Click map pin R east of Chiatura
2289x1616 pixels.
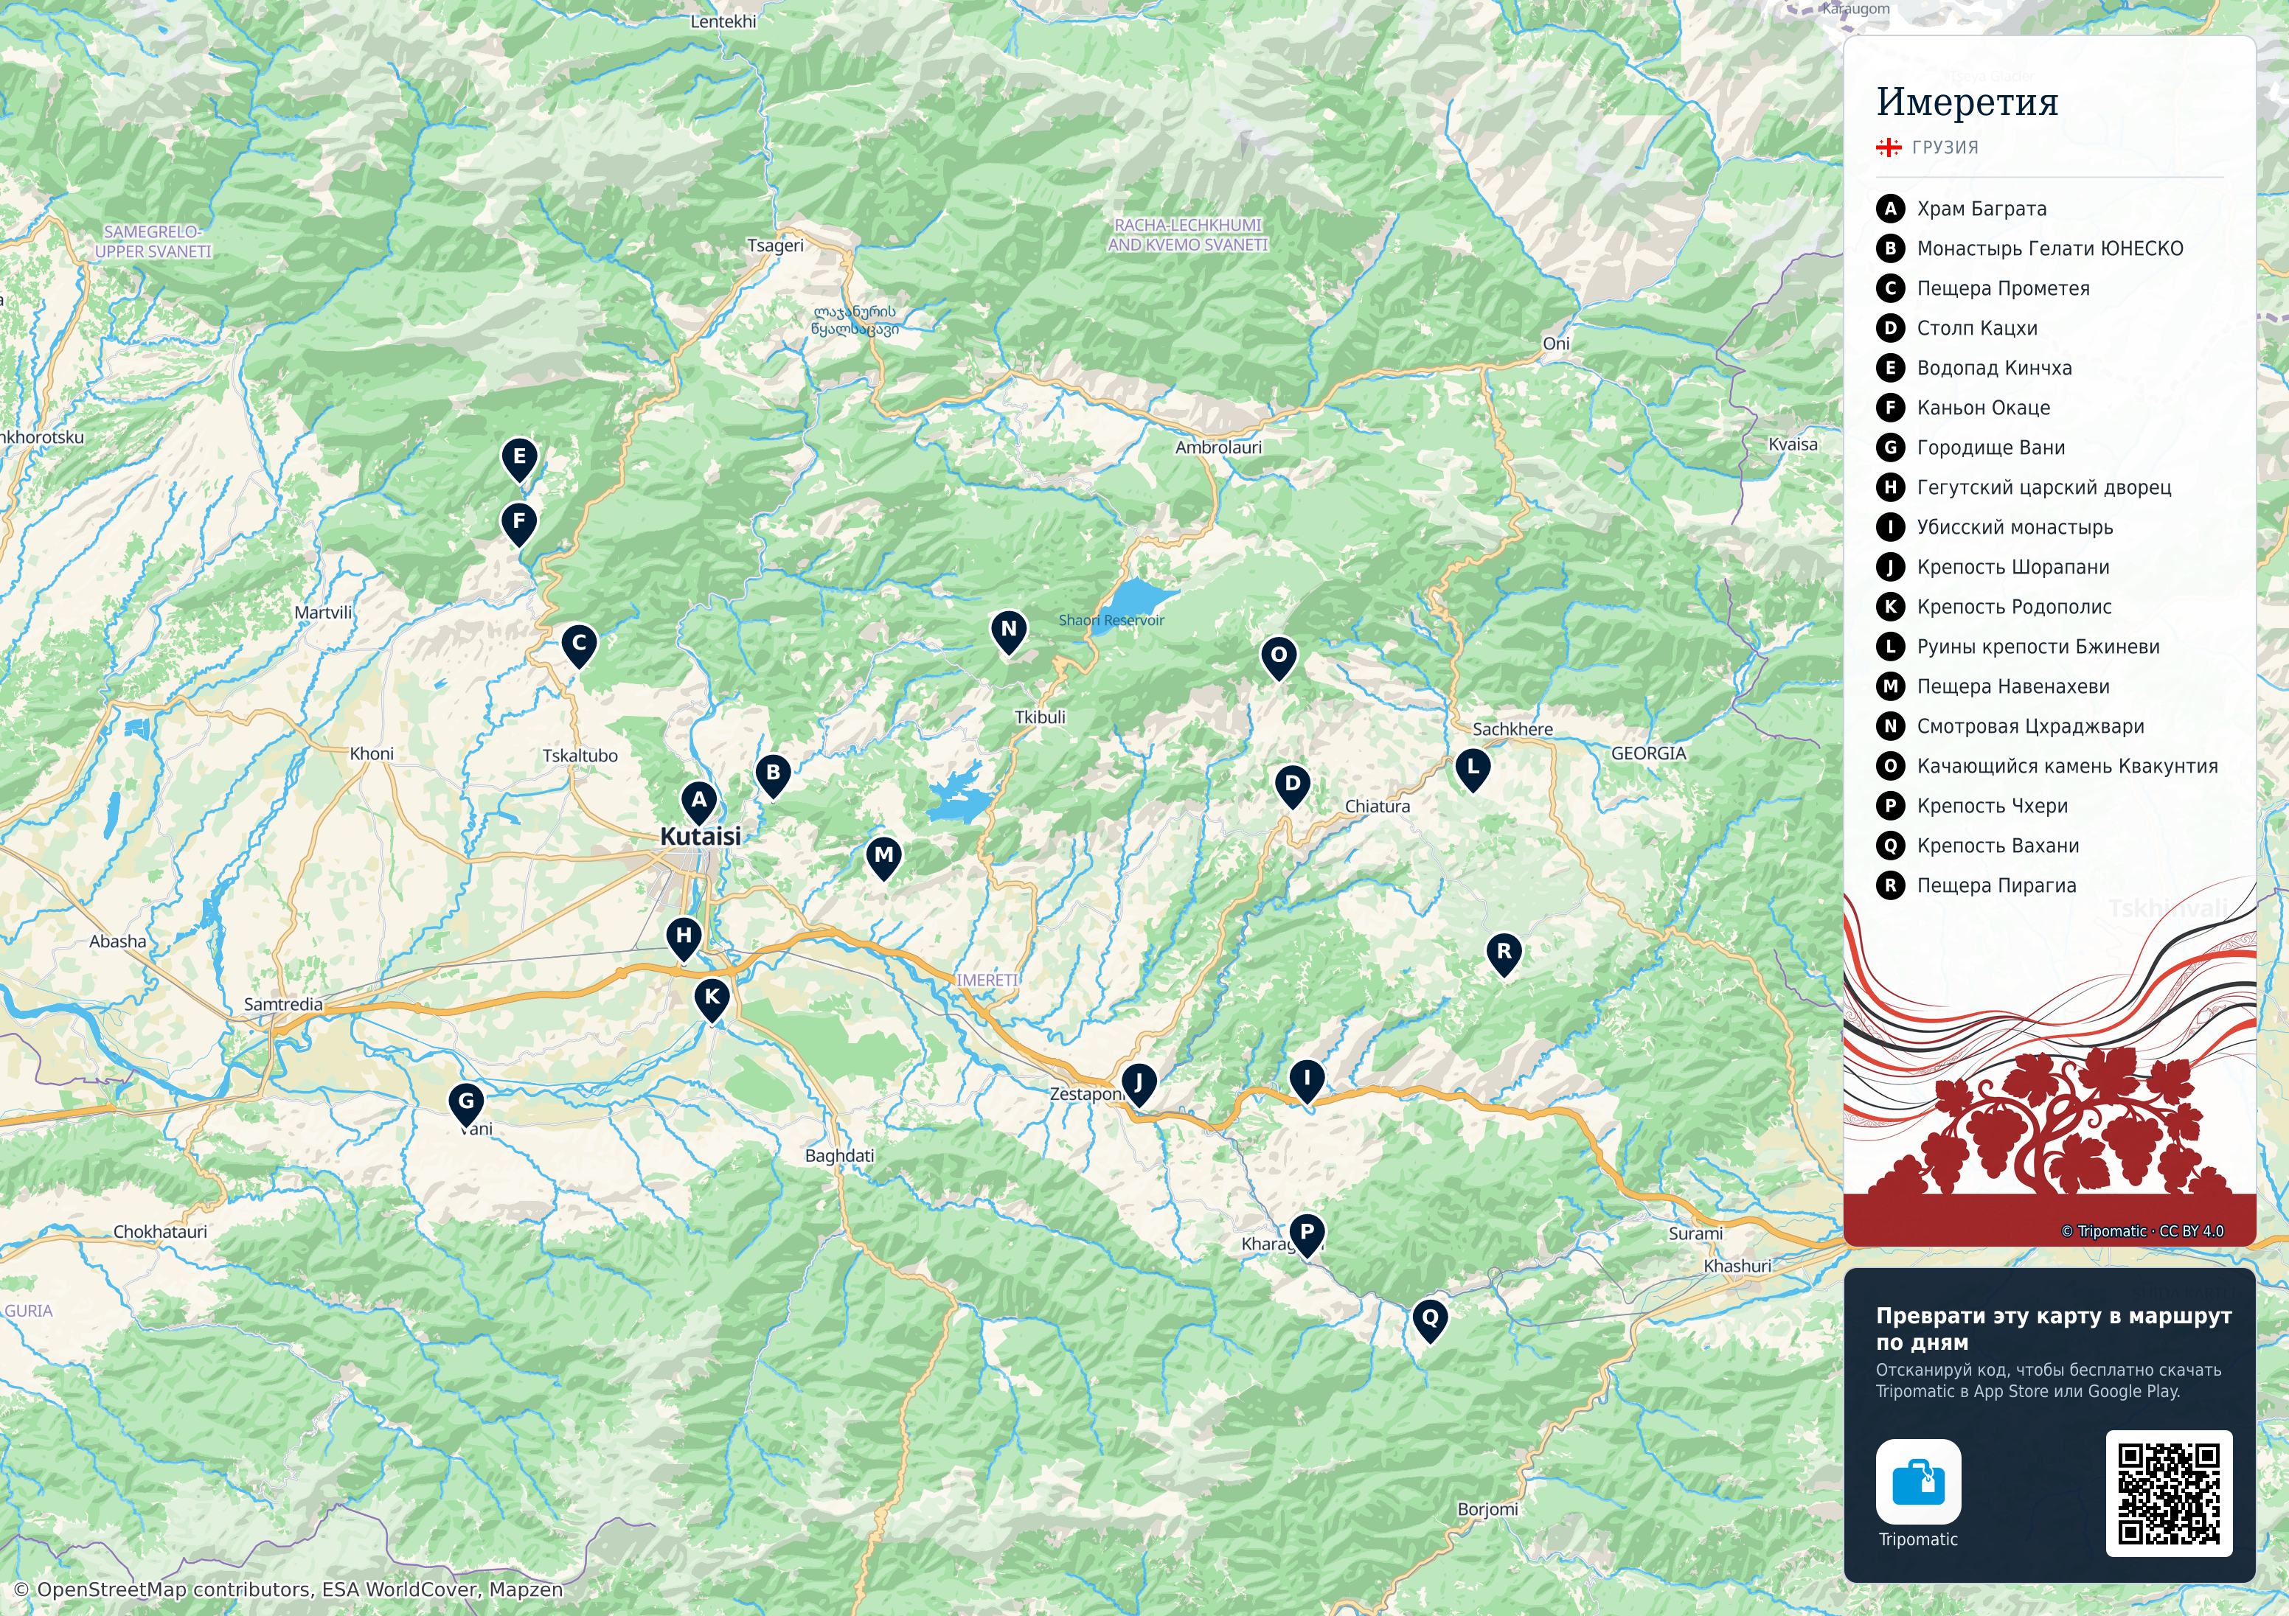coord(1504,954)
